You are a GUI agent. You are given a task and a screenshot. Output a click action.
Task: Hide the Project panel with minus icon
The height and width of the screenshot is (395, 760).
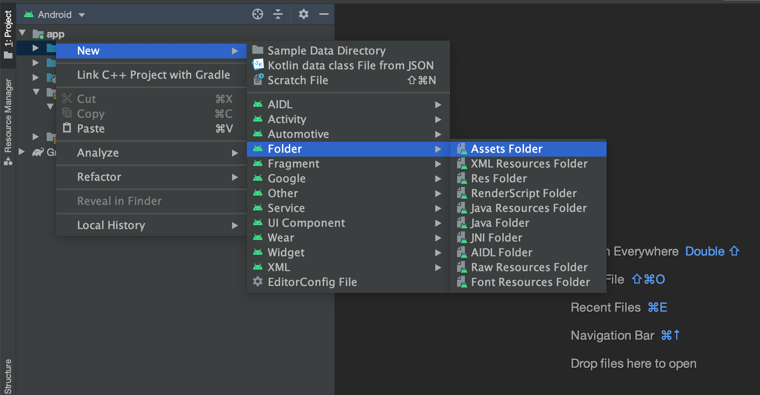click(324, 14)
